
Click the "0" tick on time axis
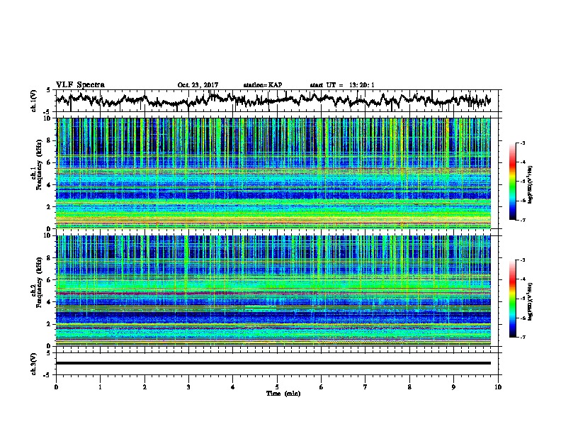pyautogui.click(x=56, y=387)
